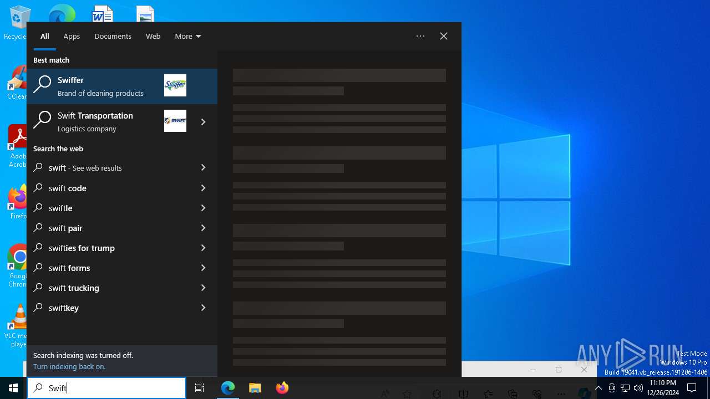Expand the 'swiftle' suggestion arrow

[204, 208]
